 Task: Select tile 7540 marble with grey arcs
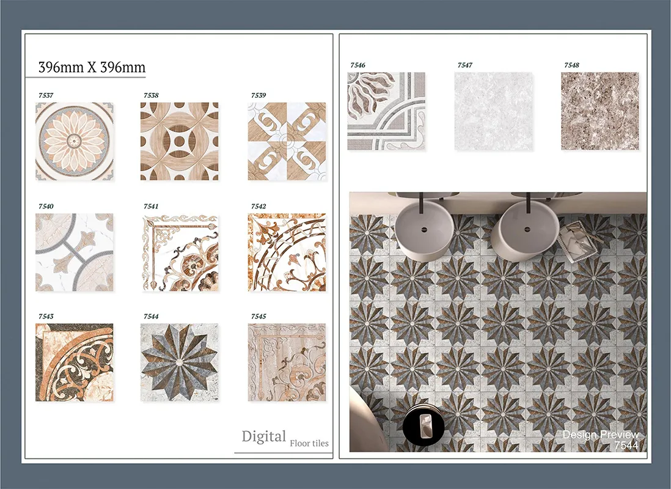[75, 252]
